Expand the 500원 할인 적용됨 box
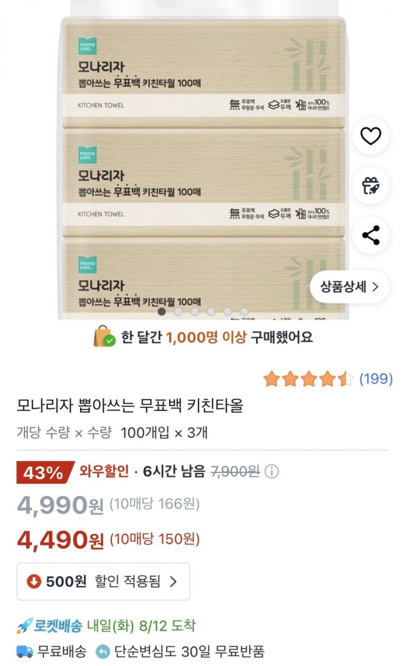The width and height of the screenshot is (406, 666). tap(104, 581)
